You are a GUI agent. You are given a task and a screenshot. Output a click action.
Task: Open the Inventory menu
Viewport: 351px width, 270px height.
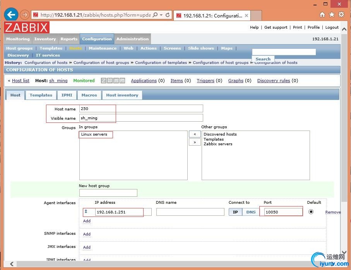(x=45, y=39)
